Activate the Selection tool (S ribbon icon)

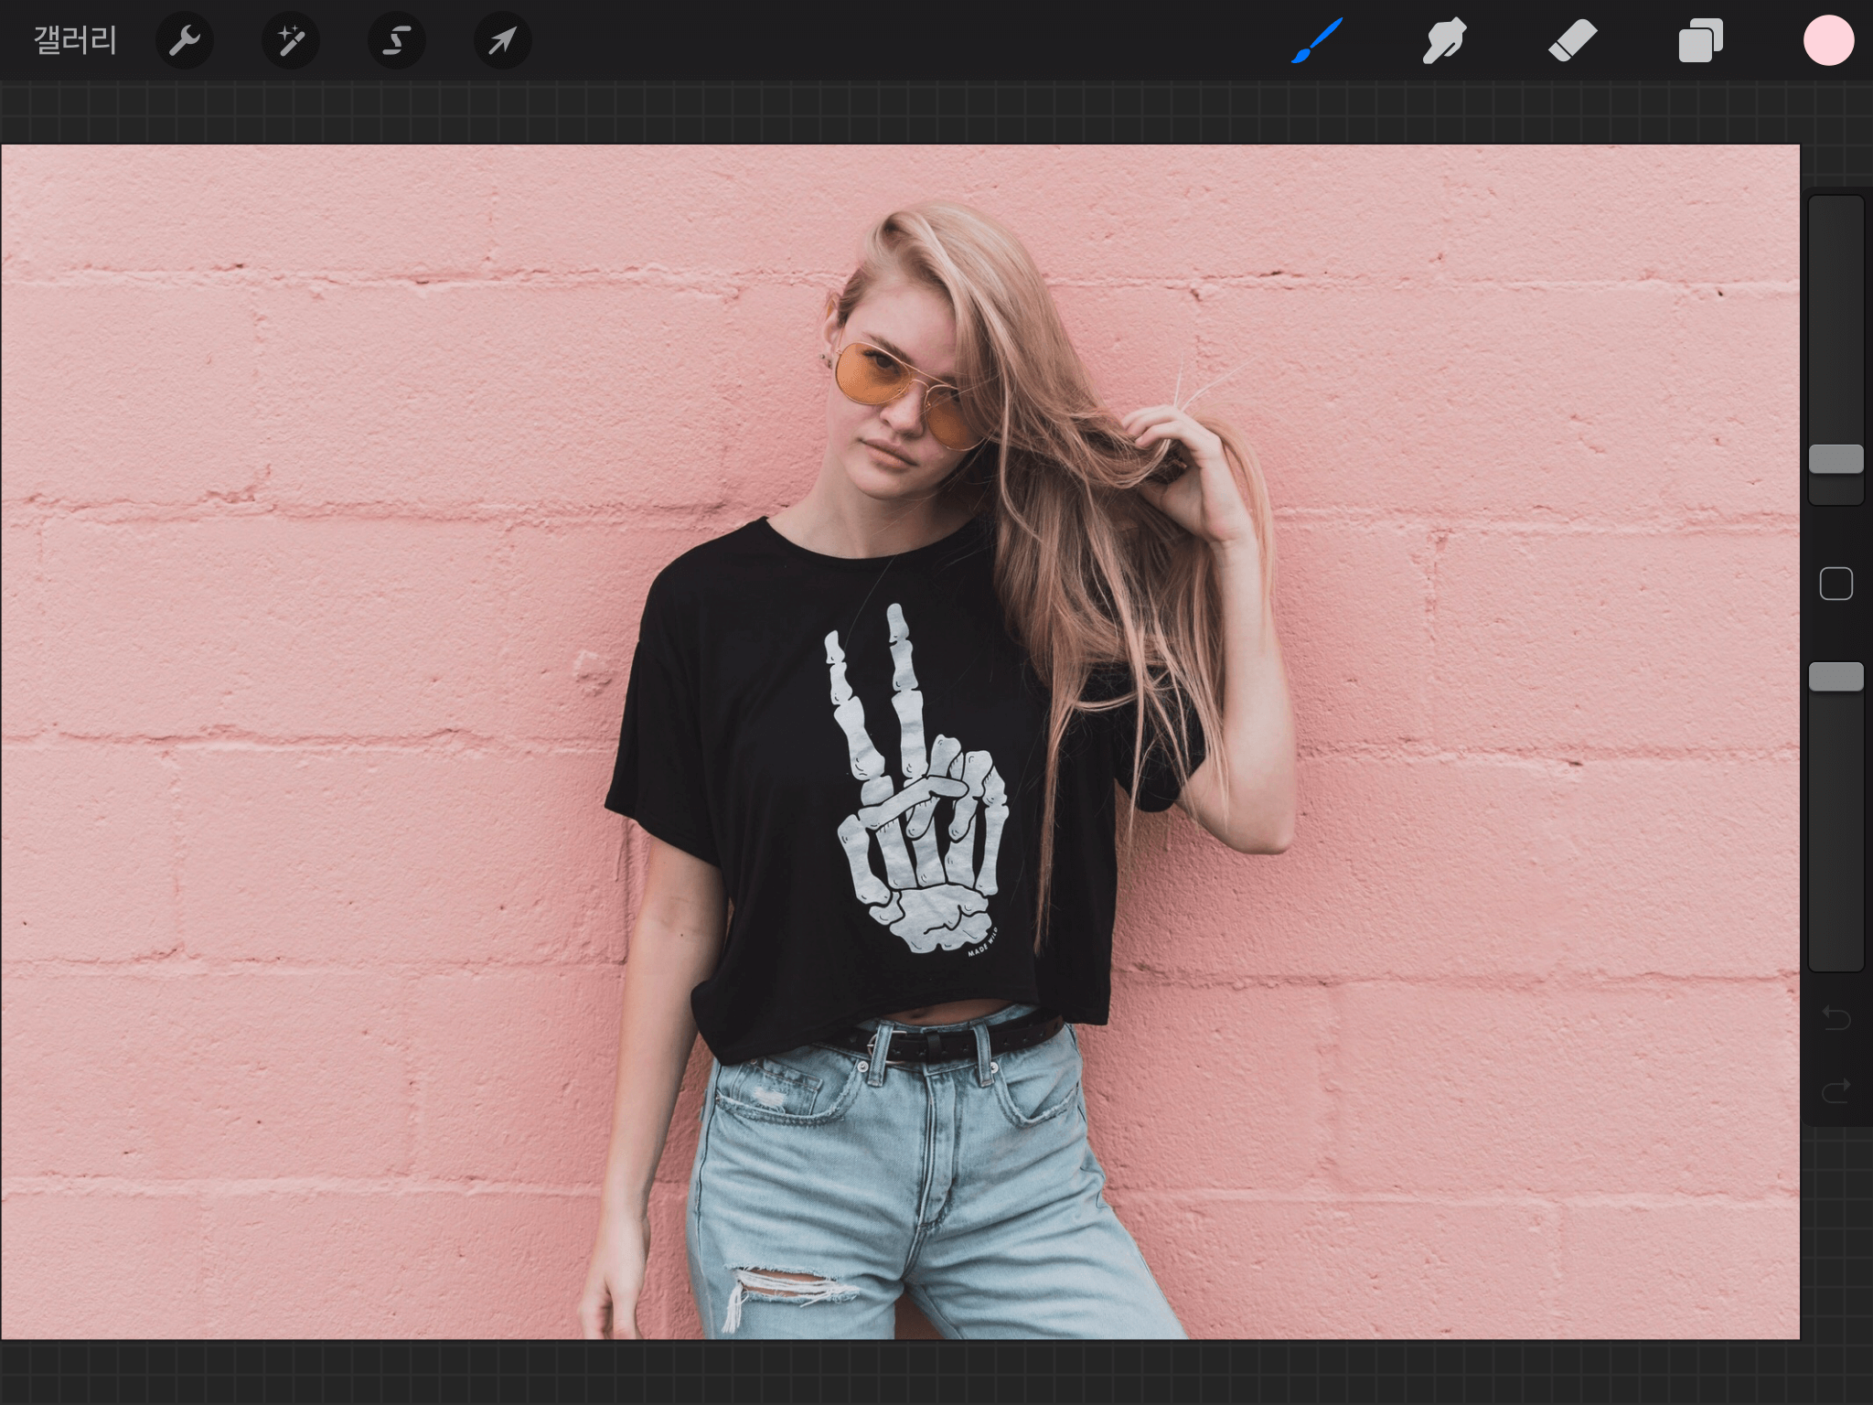pos(396,40)
